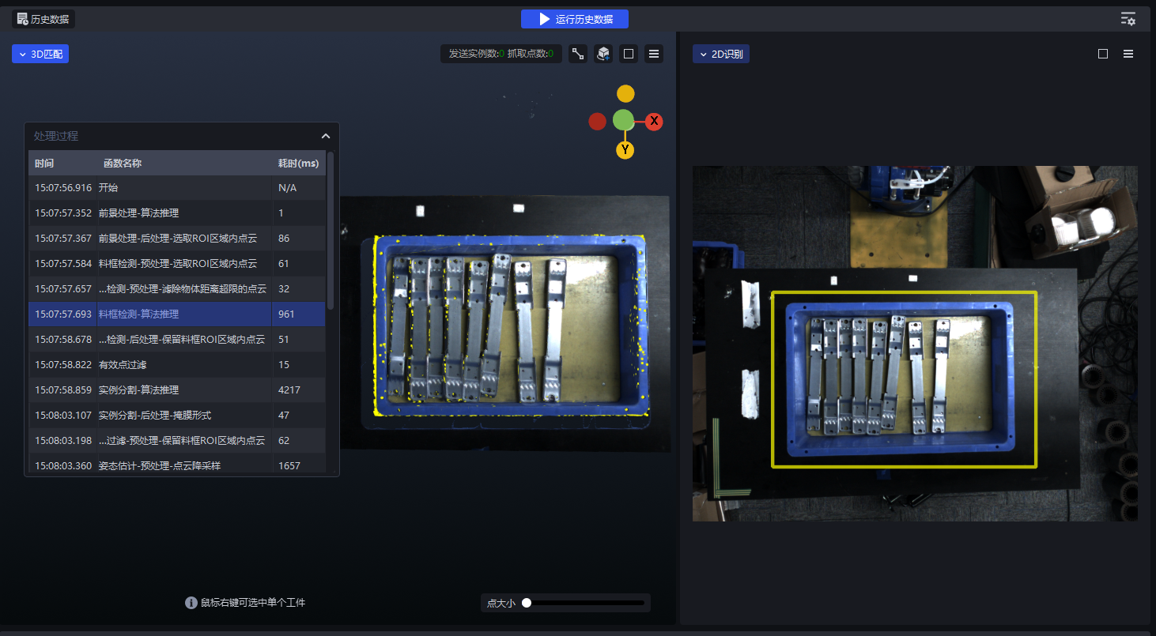This screenshot has width=1156, height=636.
Task: Open the 历史数据 panel button
Action: 43,19
